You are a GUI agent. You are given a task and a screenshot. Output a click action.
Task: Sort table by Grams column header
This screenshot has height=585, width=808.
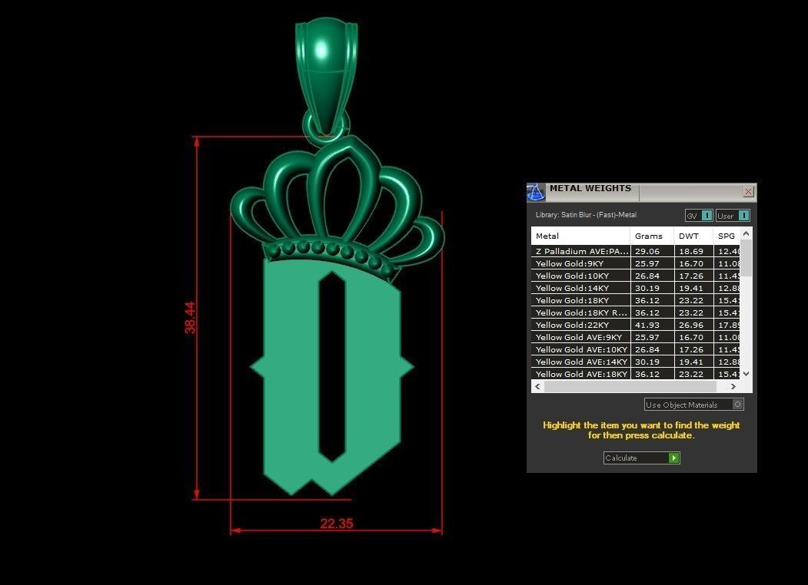click(653, 236)
